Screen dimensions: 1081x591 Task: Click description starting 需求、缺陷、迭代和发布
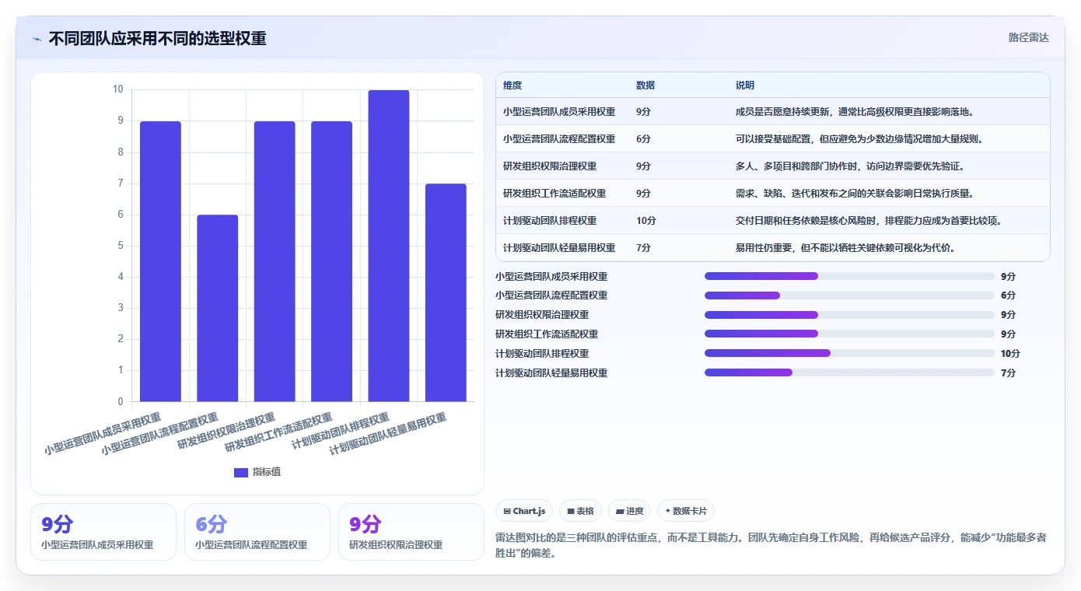855,194
